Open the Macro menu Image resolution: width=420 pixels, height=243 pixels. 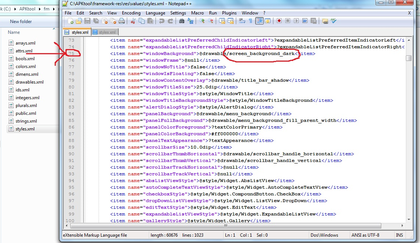click(198, 13)
